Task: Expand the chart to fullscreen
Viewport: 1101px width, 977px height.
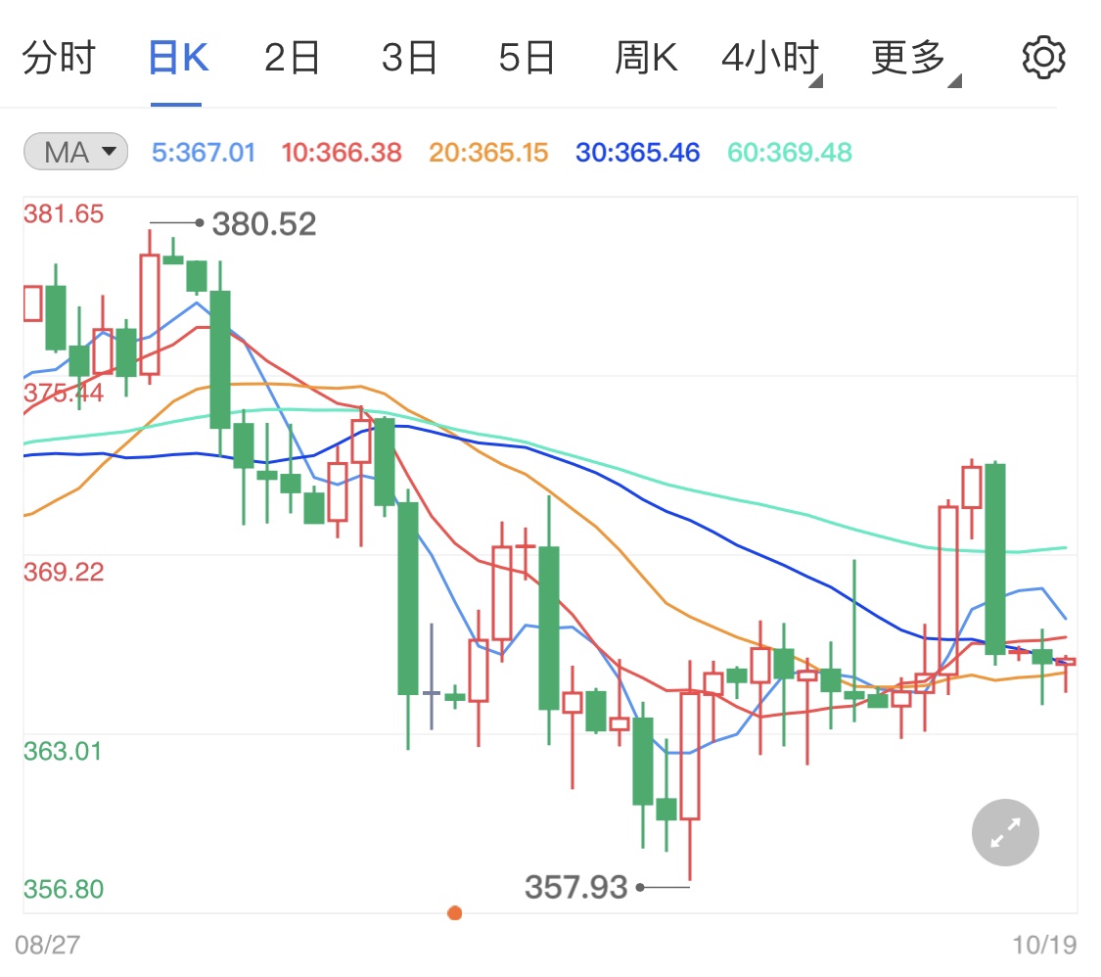Action: (x=1005, y=832)
